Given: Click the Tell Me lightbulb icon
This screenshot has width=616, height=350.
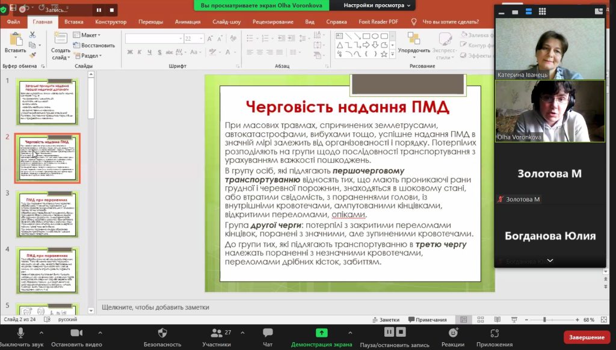Looking at the screenshot, I should (x=414, y=22).
